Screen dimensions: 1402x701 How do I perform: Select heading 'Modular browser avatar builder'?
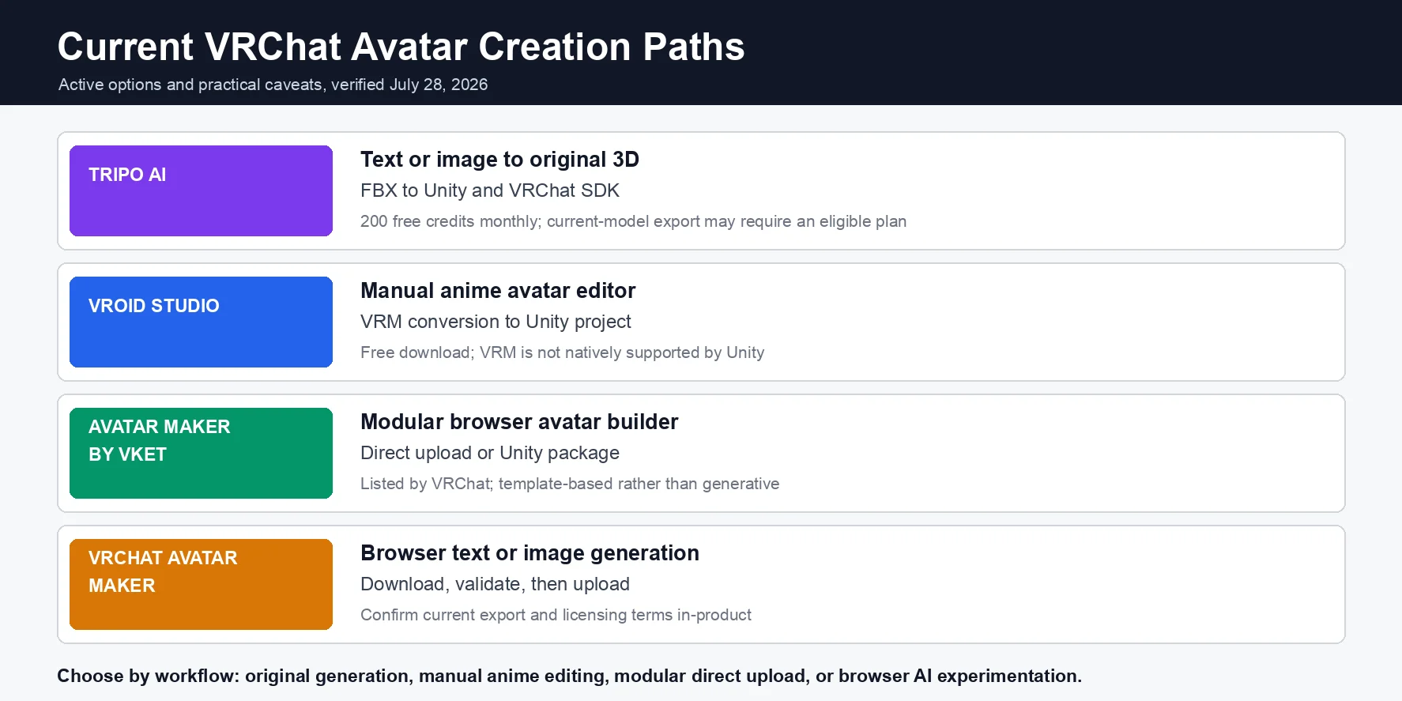click(519, 422)
